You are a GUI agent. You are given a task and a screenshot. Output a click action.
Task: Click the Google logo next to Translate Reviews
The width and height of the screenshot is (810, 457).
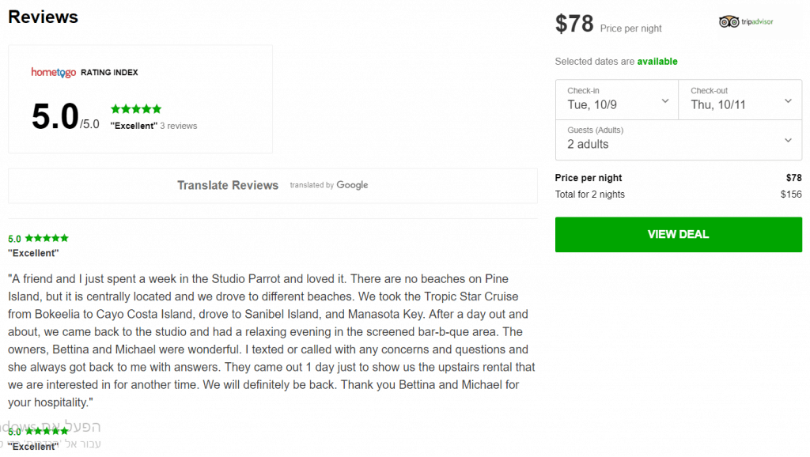click(x=352, y=185)
